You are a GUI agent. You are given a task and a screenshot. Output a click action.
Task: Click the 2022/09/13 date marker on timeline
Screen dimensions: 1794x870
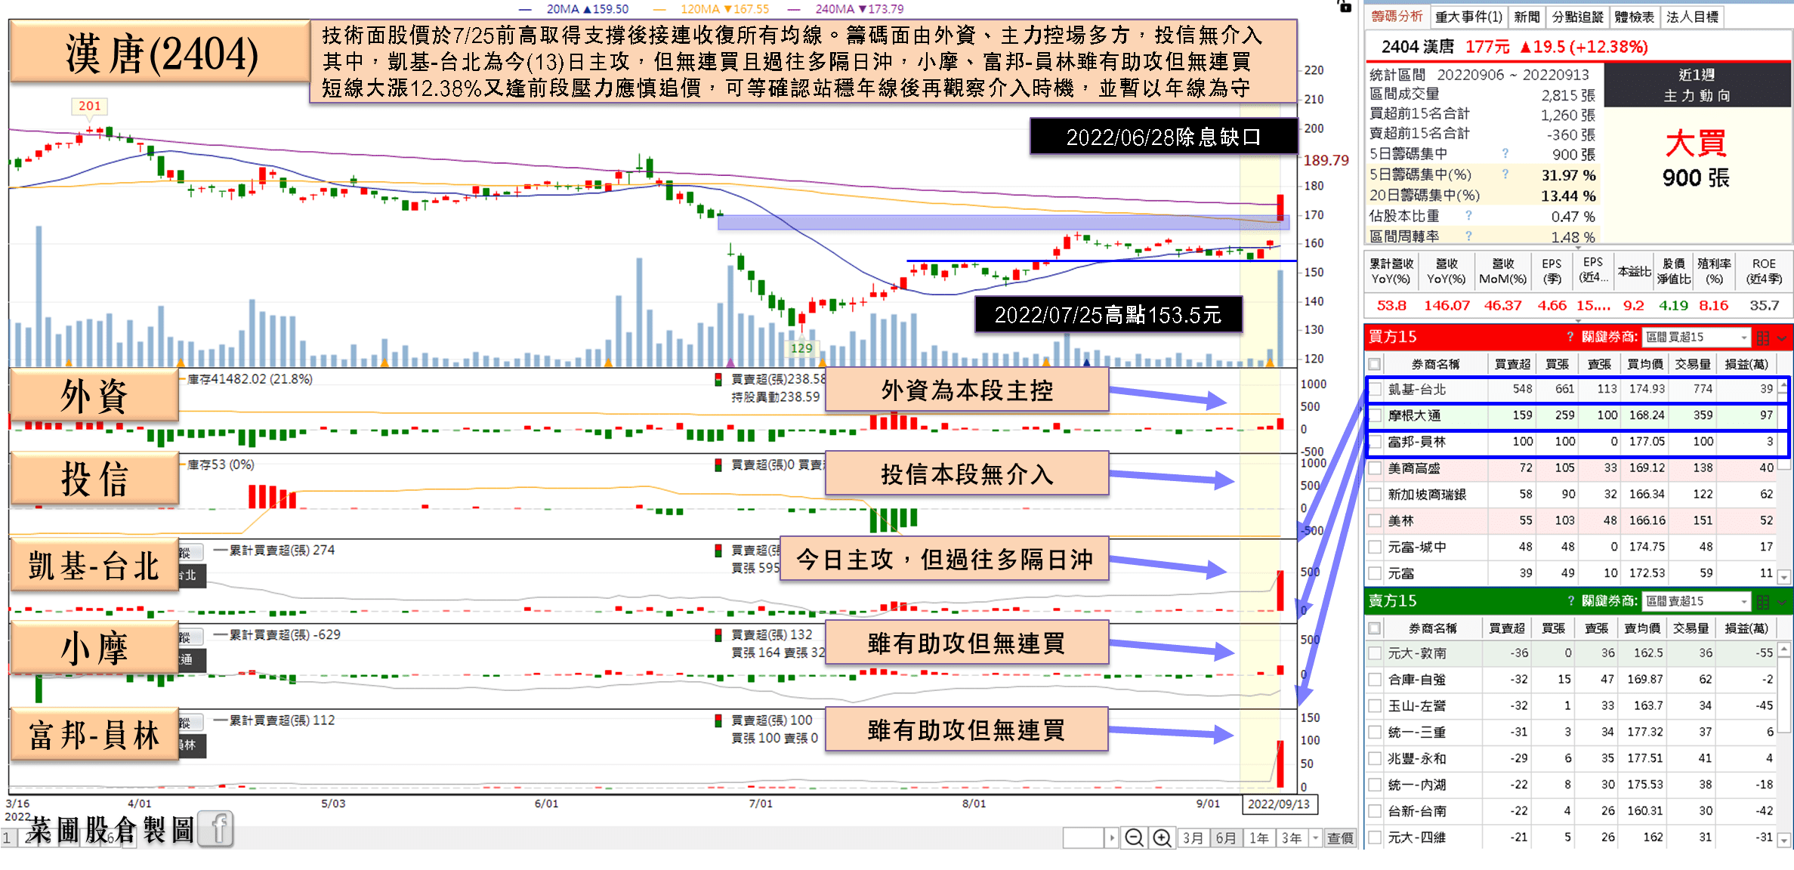click(1279, 804)
